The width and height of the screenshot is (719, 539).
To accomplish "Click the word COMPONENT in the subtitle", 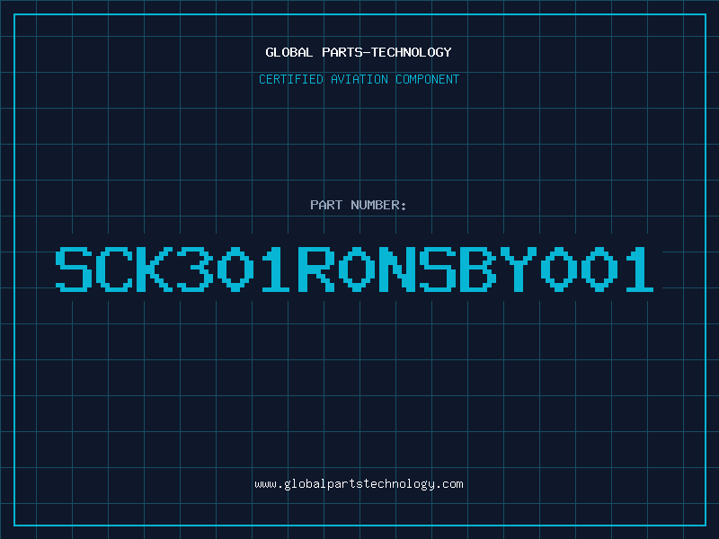I will (428, 79).
